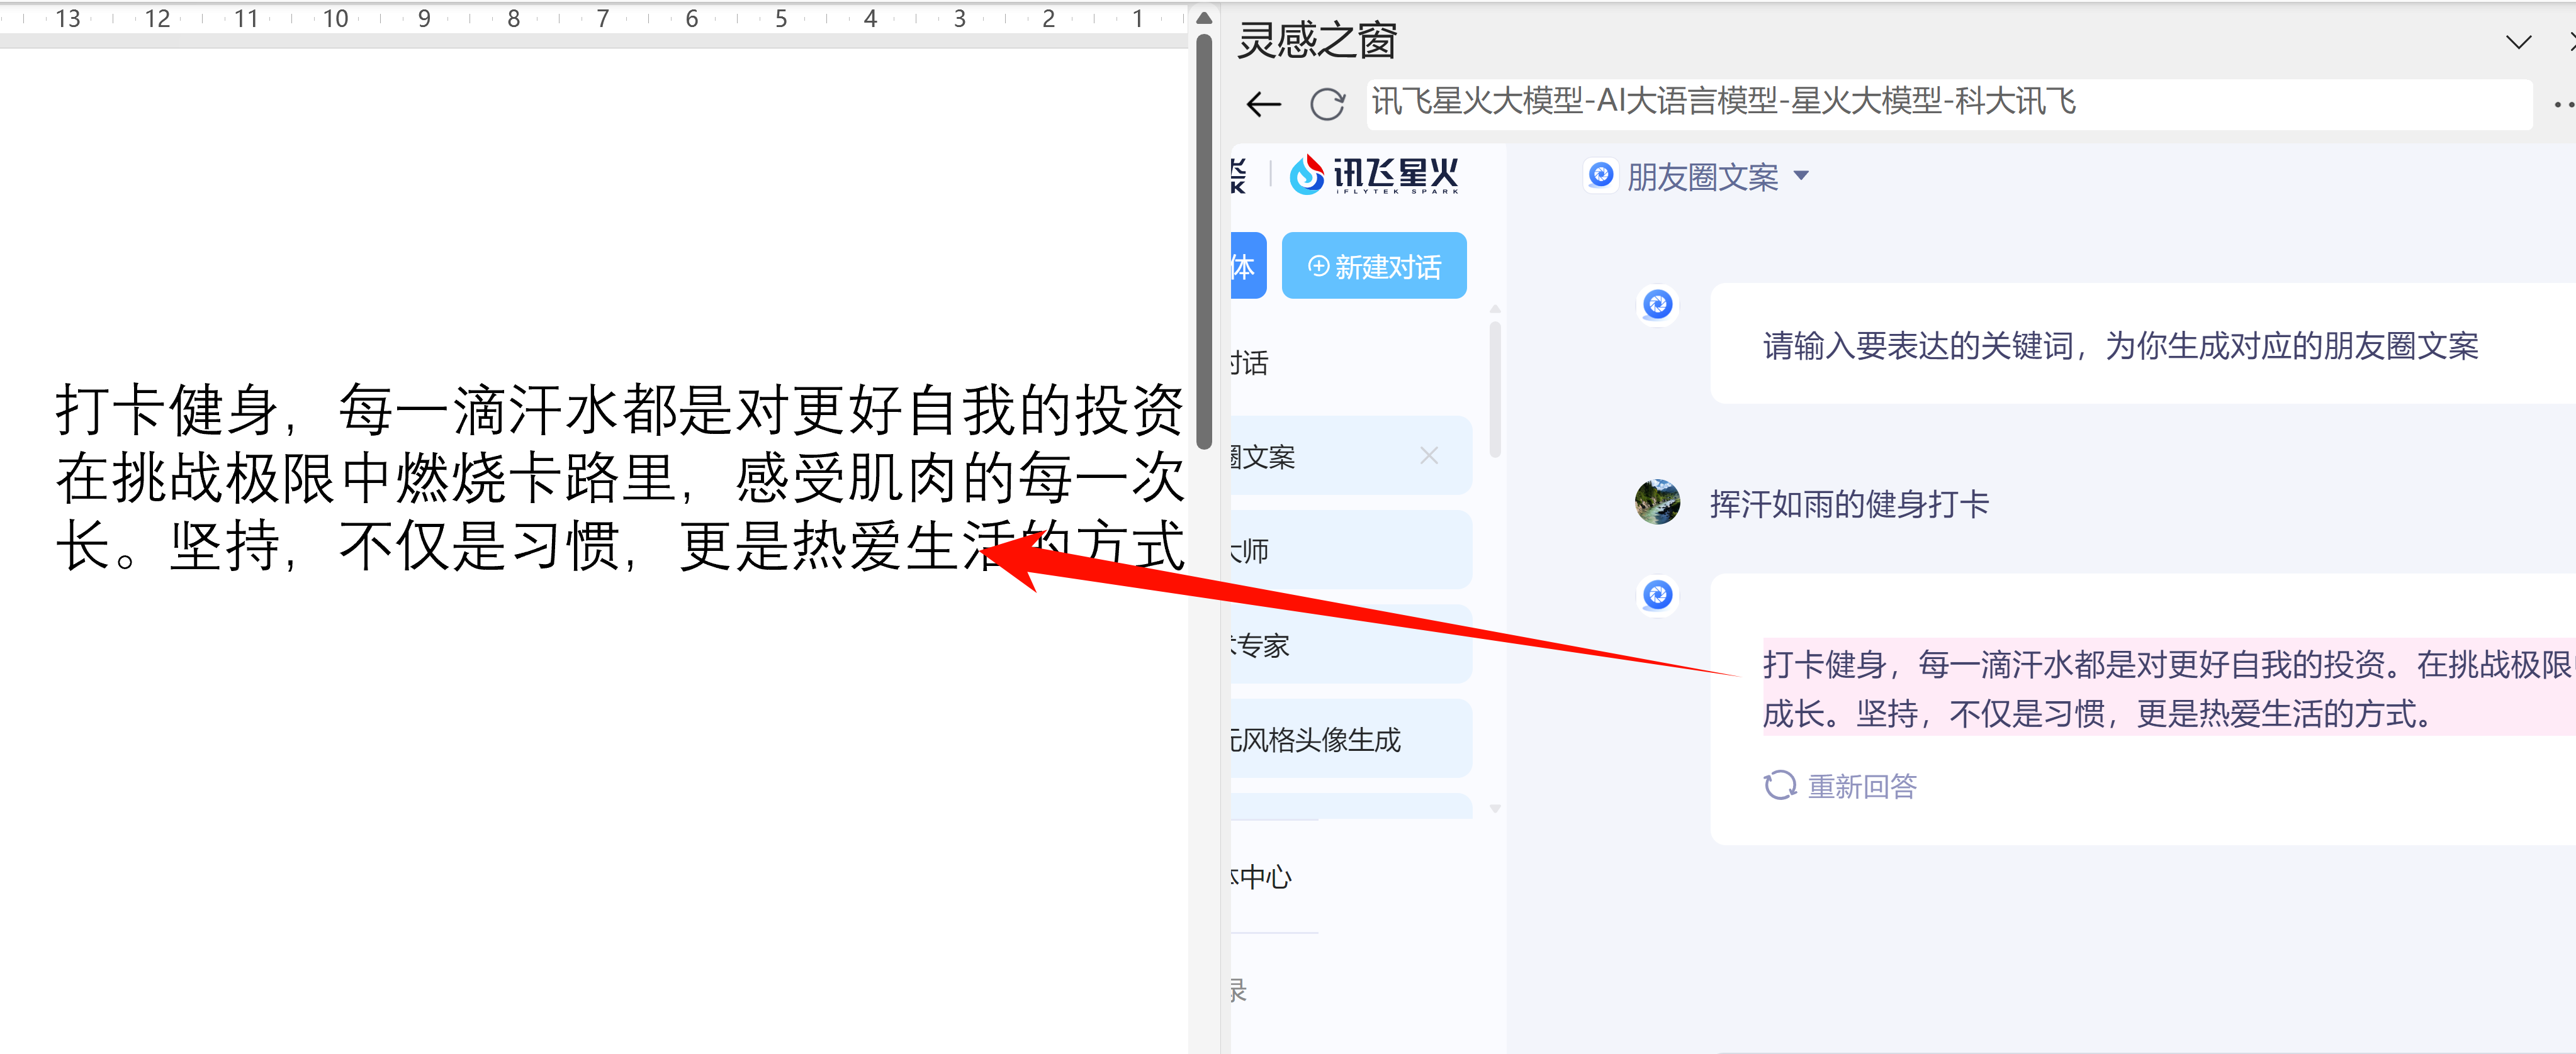Expand the 朋友圈文案 dropdown arrow
The image size is (2576, 1054).
[1801, 176]
